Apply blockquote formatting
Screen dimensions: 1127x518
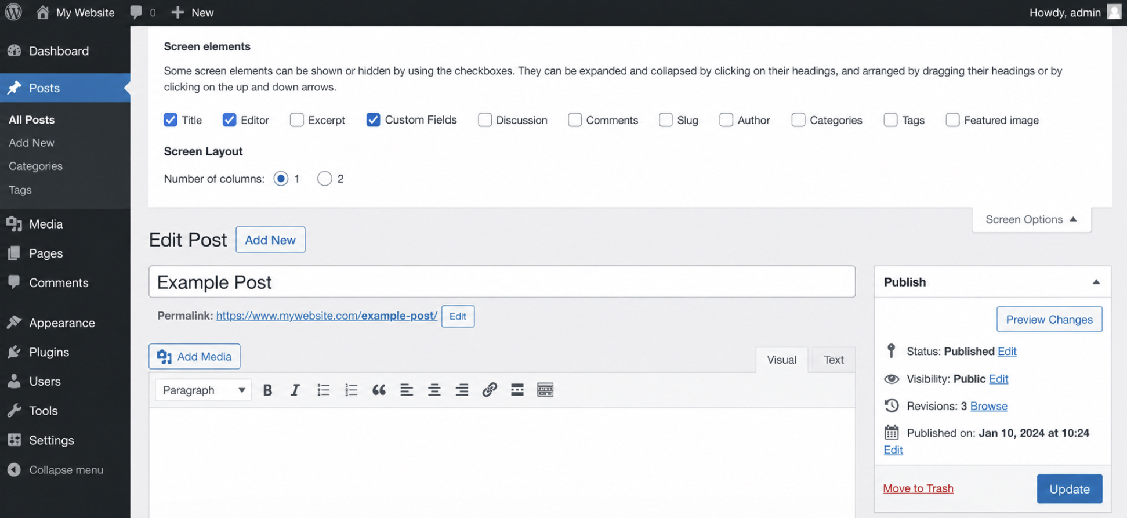point(379,390)
